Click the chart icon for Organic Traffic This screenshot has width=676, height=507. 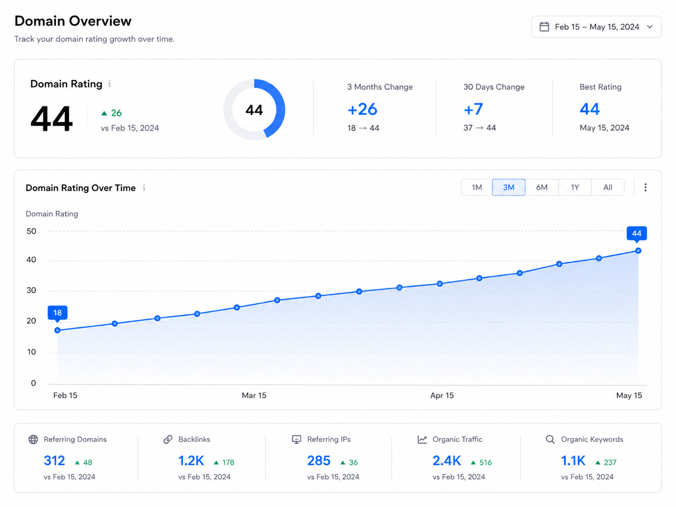point(422,439)
